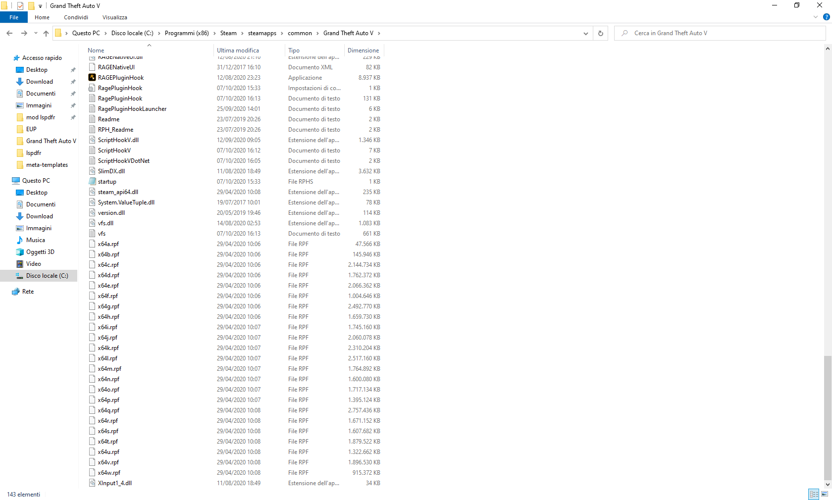Click the x64a.rpf file icon
Screen dimensions: 832x500
(92, 244)
